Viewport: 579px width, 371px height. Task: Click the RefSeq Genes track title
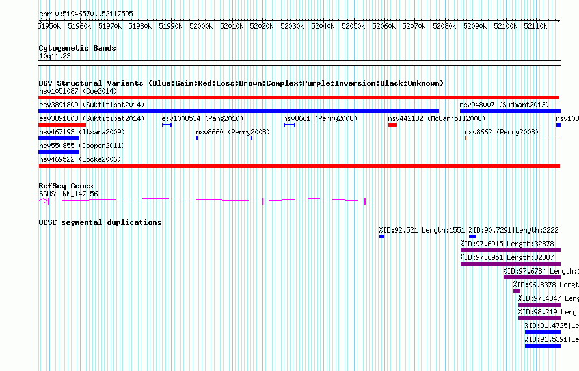(66, 186)
